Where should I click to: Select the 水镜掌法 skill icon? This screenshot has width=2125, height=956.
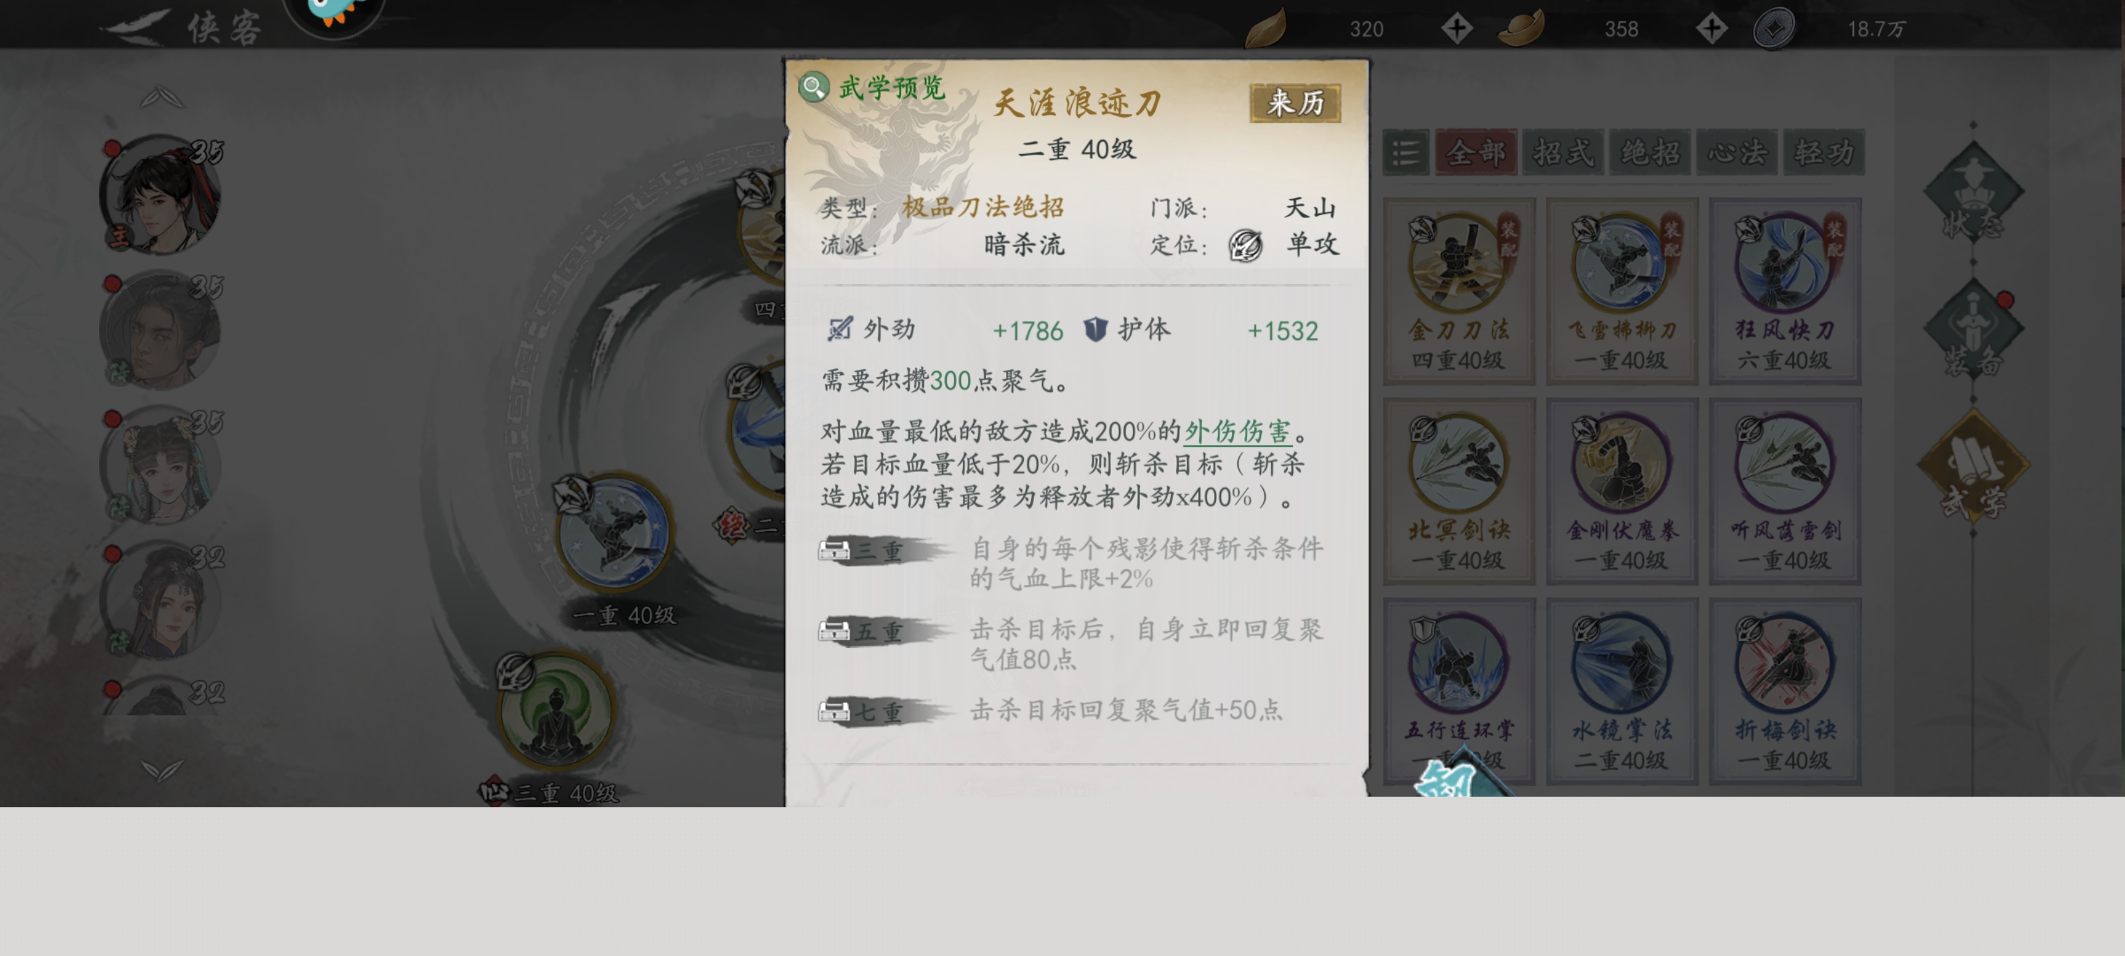1621,664
